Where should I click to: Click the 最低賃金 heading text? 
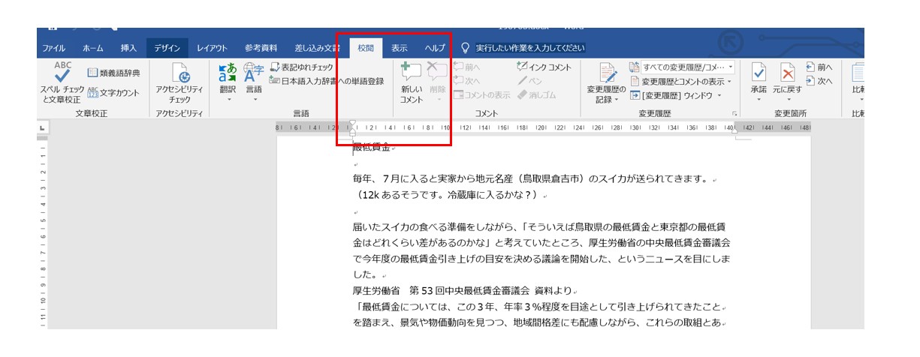pos(372,148)
